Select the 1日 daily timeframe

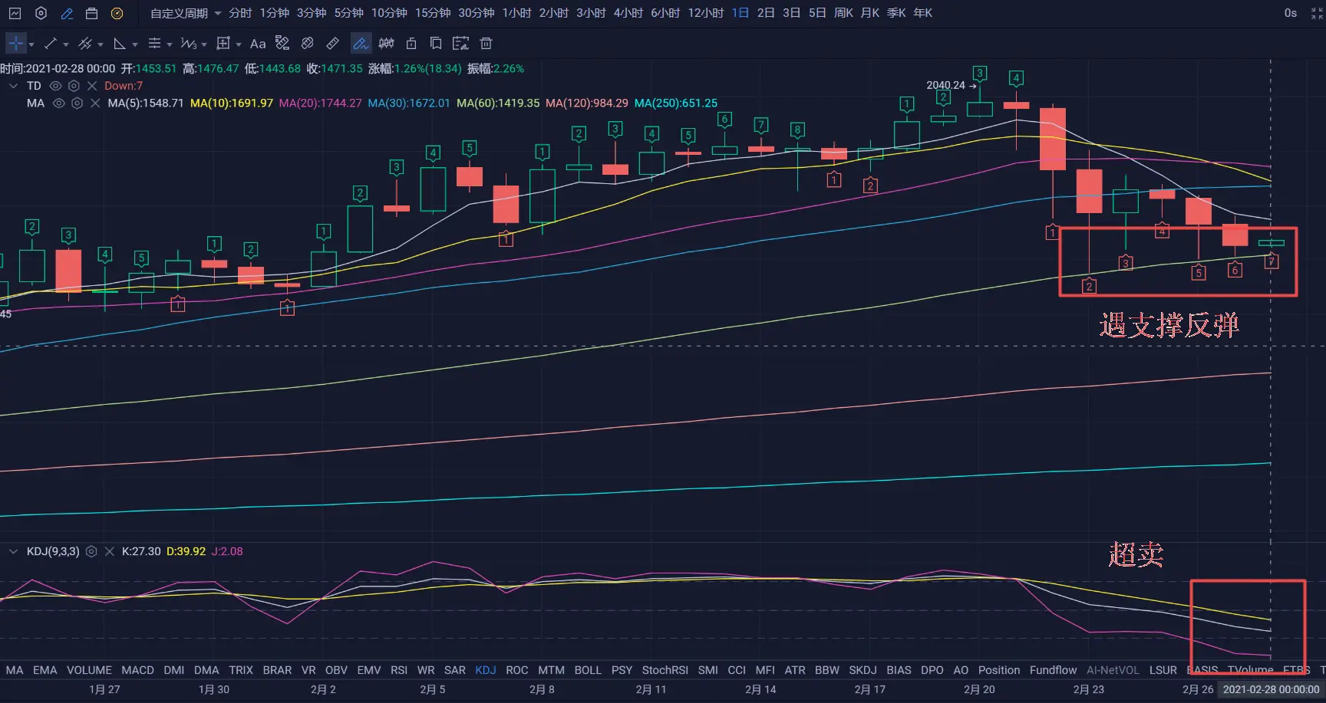point(741,13)
